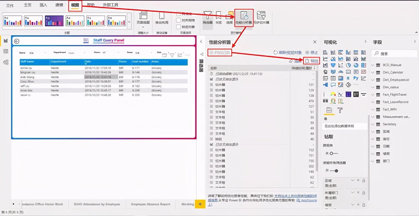This screenshot has height=216, width=419.
Task: Select the Format paint roller icon
Action: (340, 110)
